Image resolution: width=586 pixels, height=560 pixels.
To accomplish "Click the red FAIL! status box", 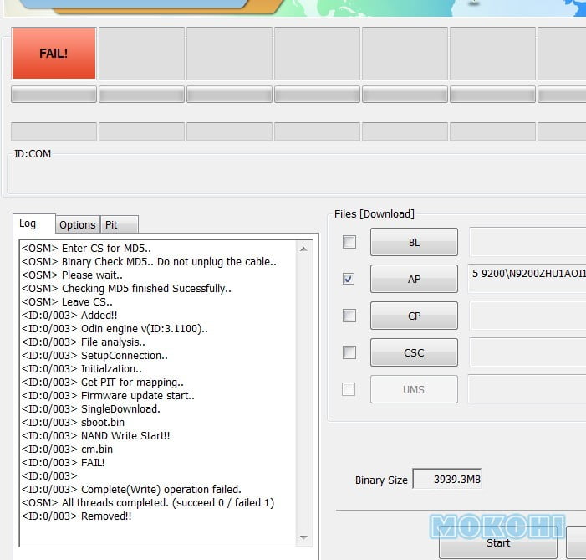I will (x=54, y=54).
